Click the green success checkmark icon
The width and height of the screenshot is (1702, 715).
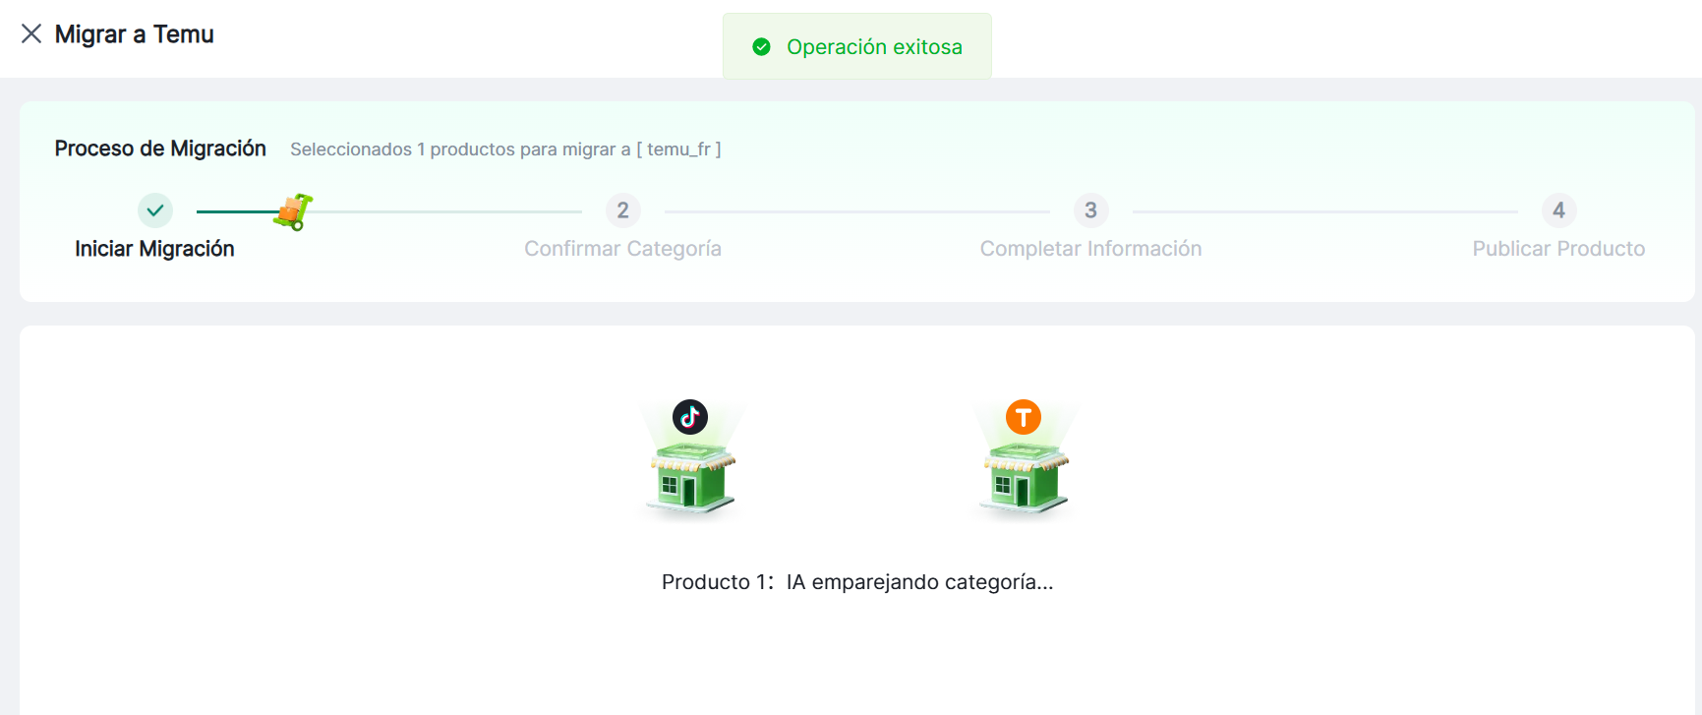761,47
